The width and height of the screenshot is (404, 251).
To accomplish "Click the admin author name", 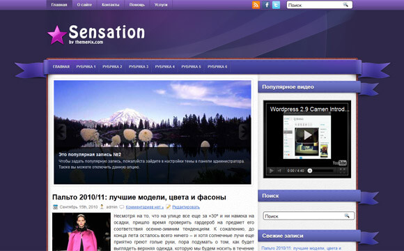I will tap(111, 207).
